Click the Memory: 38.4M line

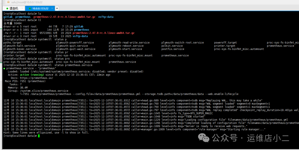click(18, 88)
